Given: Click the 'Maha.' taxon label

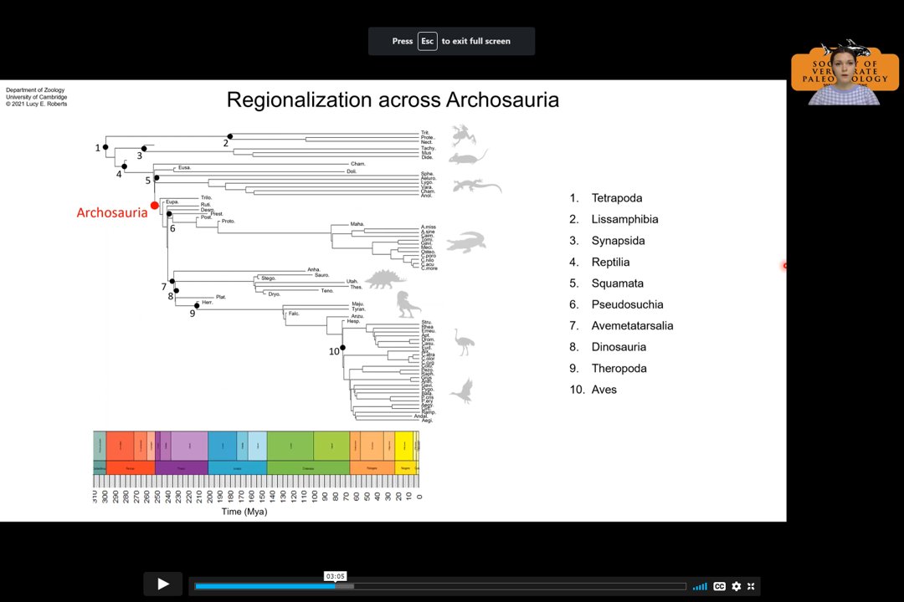Looking at the screenshot, I should (x=357, y=224).
